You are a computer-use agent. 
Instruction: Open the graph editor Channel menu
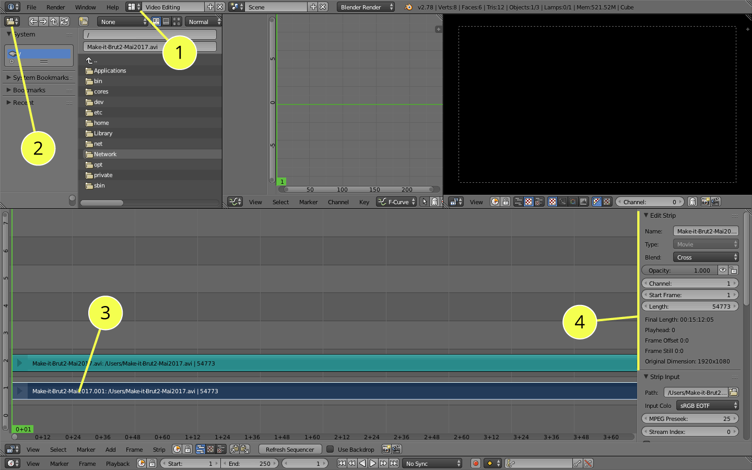point(338,202)
